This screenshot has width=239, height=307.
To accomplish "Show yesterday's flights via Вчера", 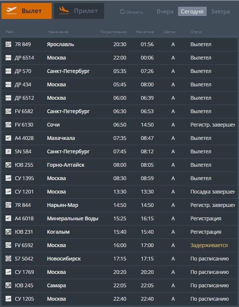I will [x=165, y=12].
